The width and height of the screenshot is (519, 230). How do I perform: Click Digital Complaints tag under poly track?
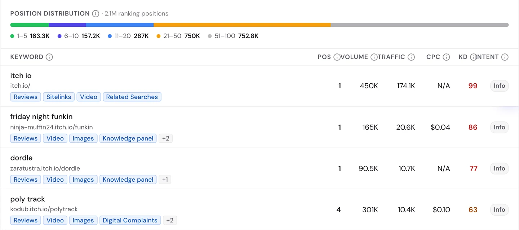coord(130,220)
